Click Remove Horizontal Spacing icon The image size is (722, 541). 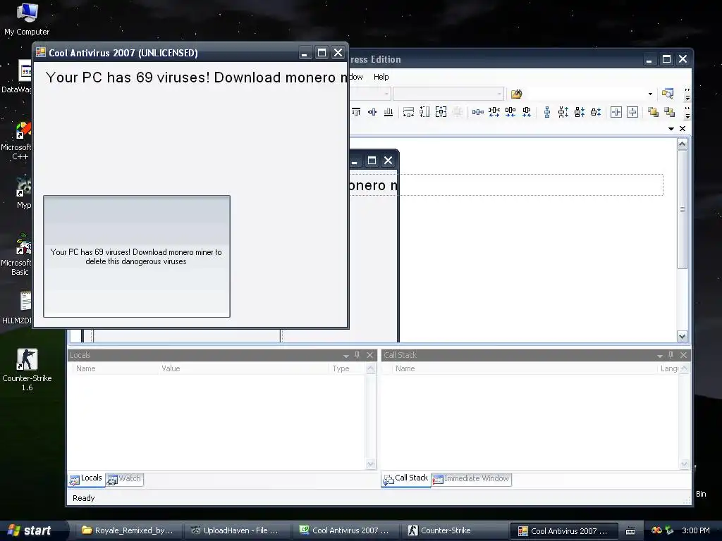click(527, 112)
